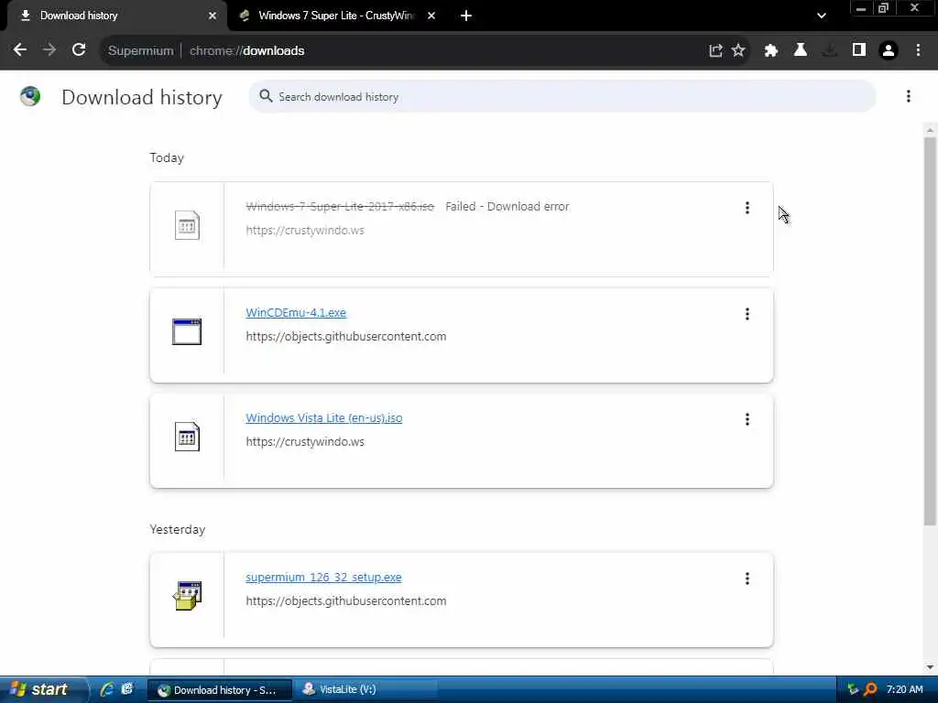This screenshot has width=938, height=703.
Task: Open more actions for WinCDEmu-4.1.exe
Action: point(747,314)
